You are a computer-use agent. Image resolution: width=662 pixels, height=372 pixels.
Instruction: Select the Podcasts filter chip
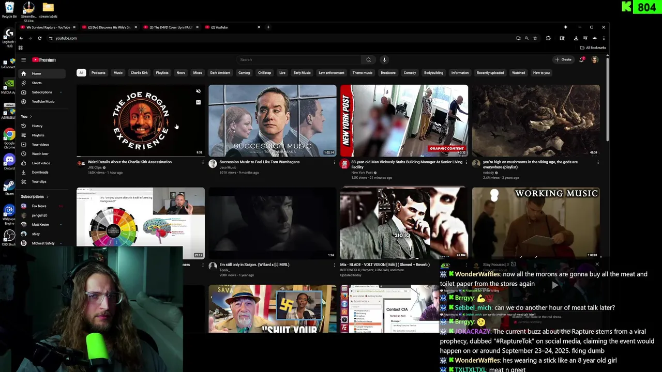click(x=98, y=73)
